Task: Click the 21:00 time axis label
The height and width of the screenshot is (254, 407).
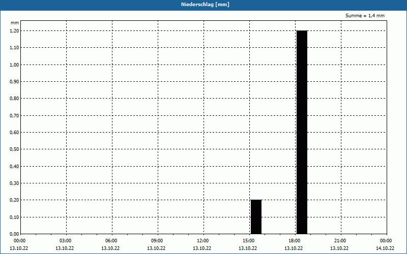Action: pos(340,241)
